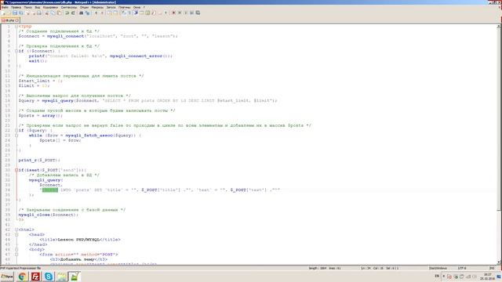Click the mysqli_close($connect) line
The height and width of the screenshot is (282, 502).
[x=49, y=215]
